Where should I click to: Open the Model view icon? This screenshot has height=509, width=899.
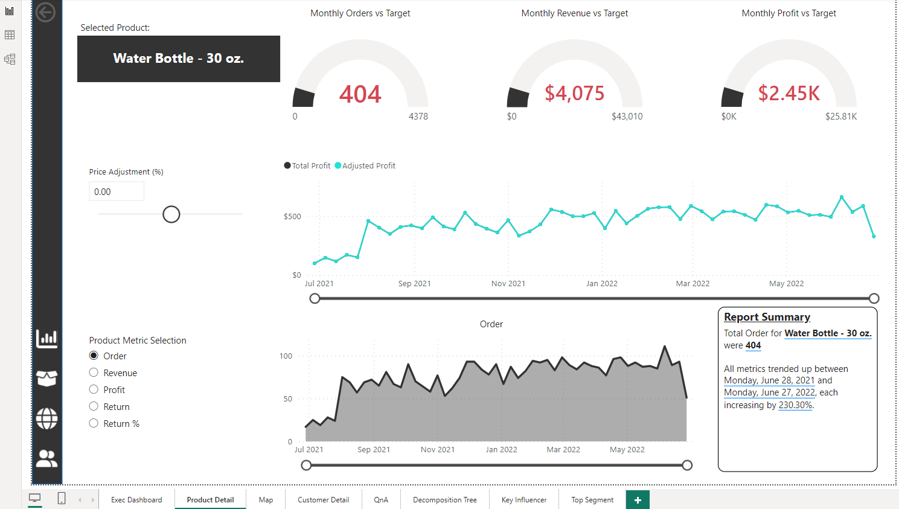click(10, 59)
